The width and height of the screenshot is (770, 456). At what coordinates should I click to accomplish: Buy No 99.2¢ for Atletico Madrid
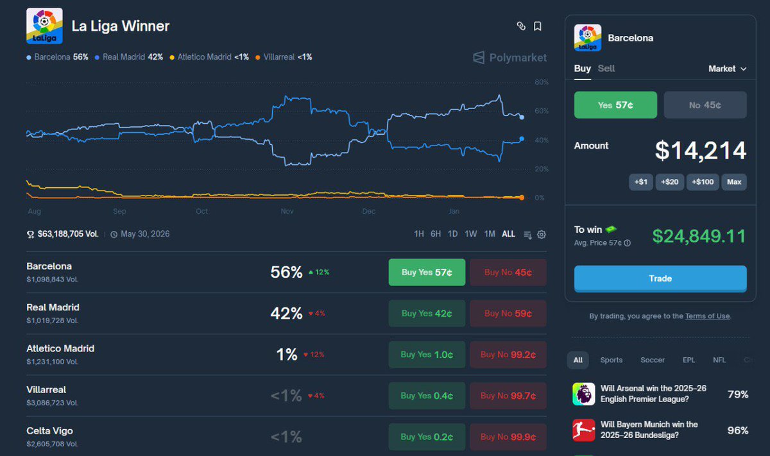click(x=508, y=355)
